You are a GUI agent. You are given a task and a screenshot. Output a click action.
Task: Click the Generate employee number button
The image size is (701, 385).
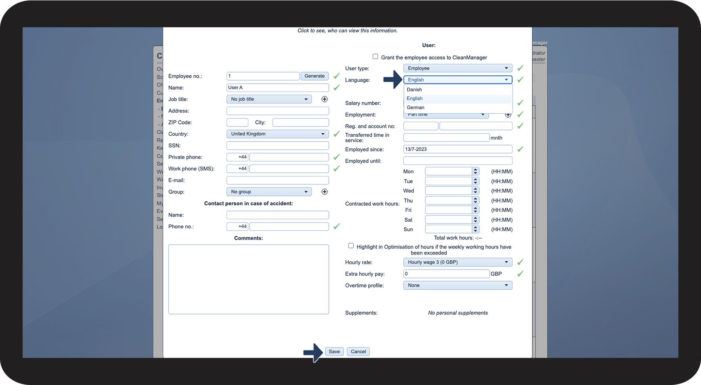pyautogui.click(x=314, y=76)
